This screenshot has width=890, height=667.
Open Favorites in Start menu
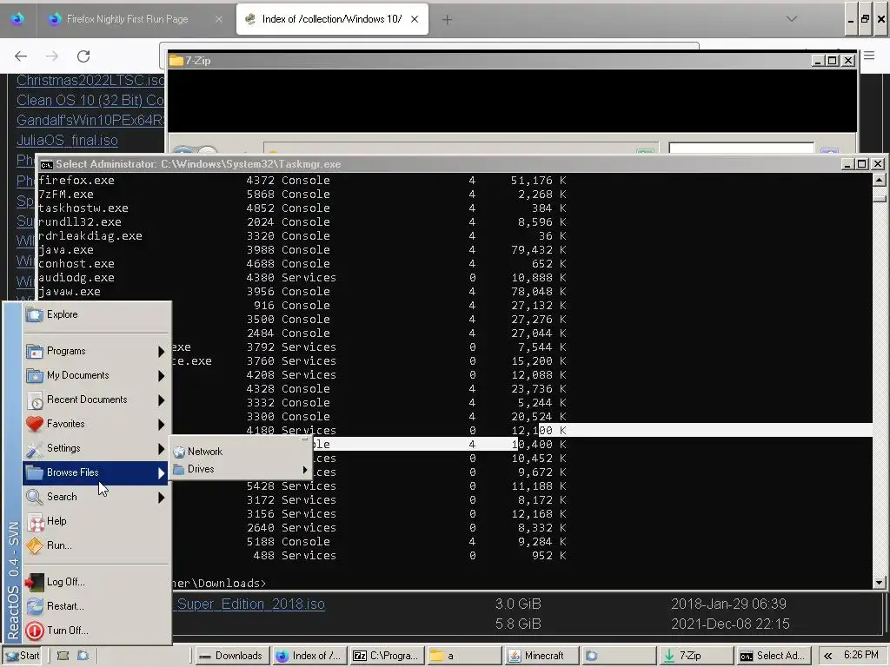click(96, 424)
